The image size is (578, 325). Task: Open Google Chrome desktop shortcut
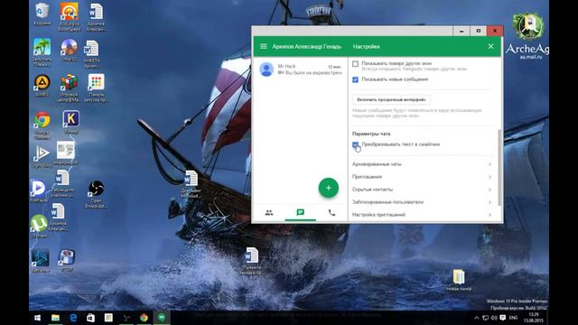42,125
